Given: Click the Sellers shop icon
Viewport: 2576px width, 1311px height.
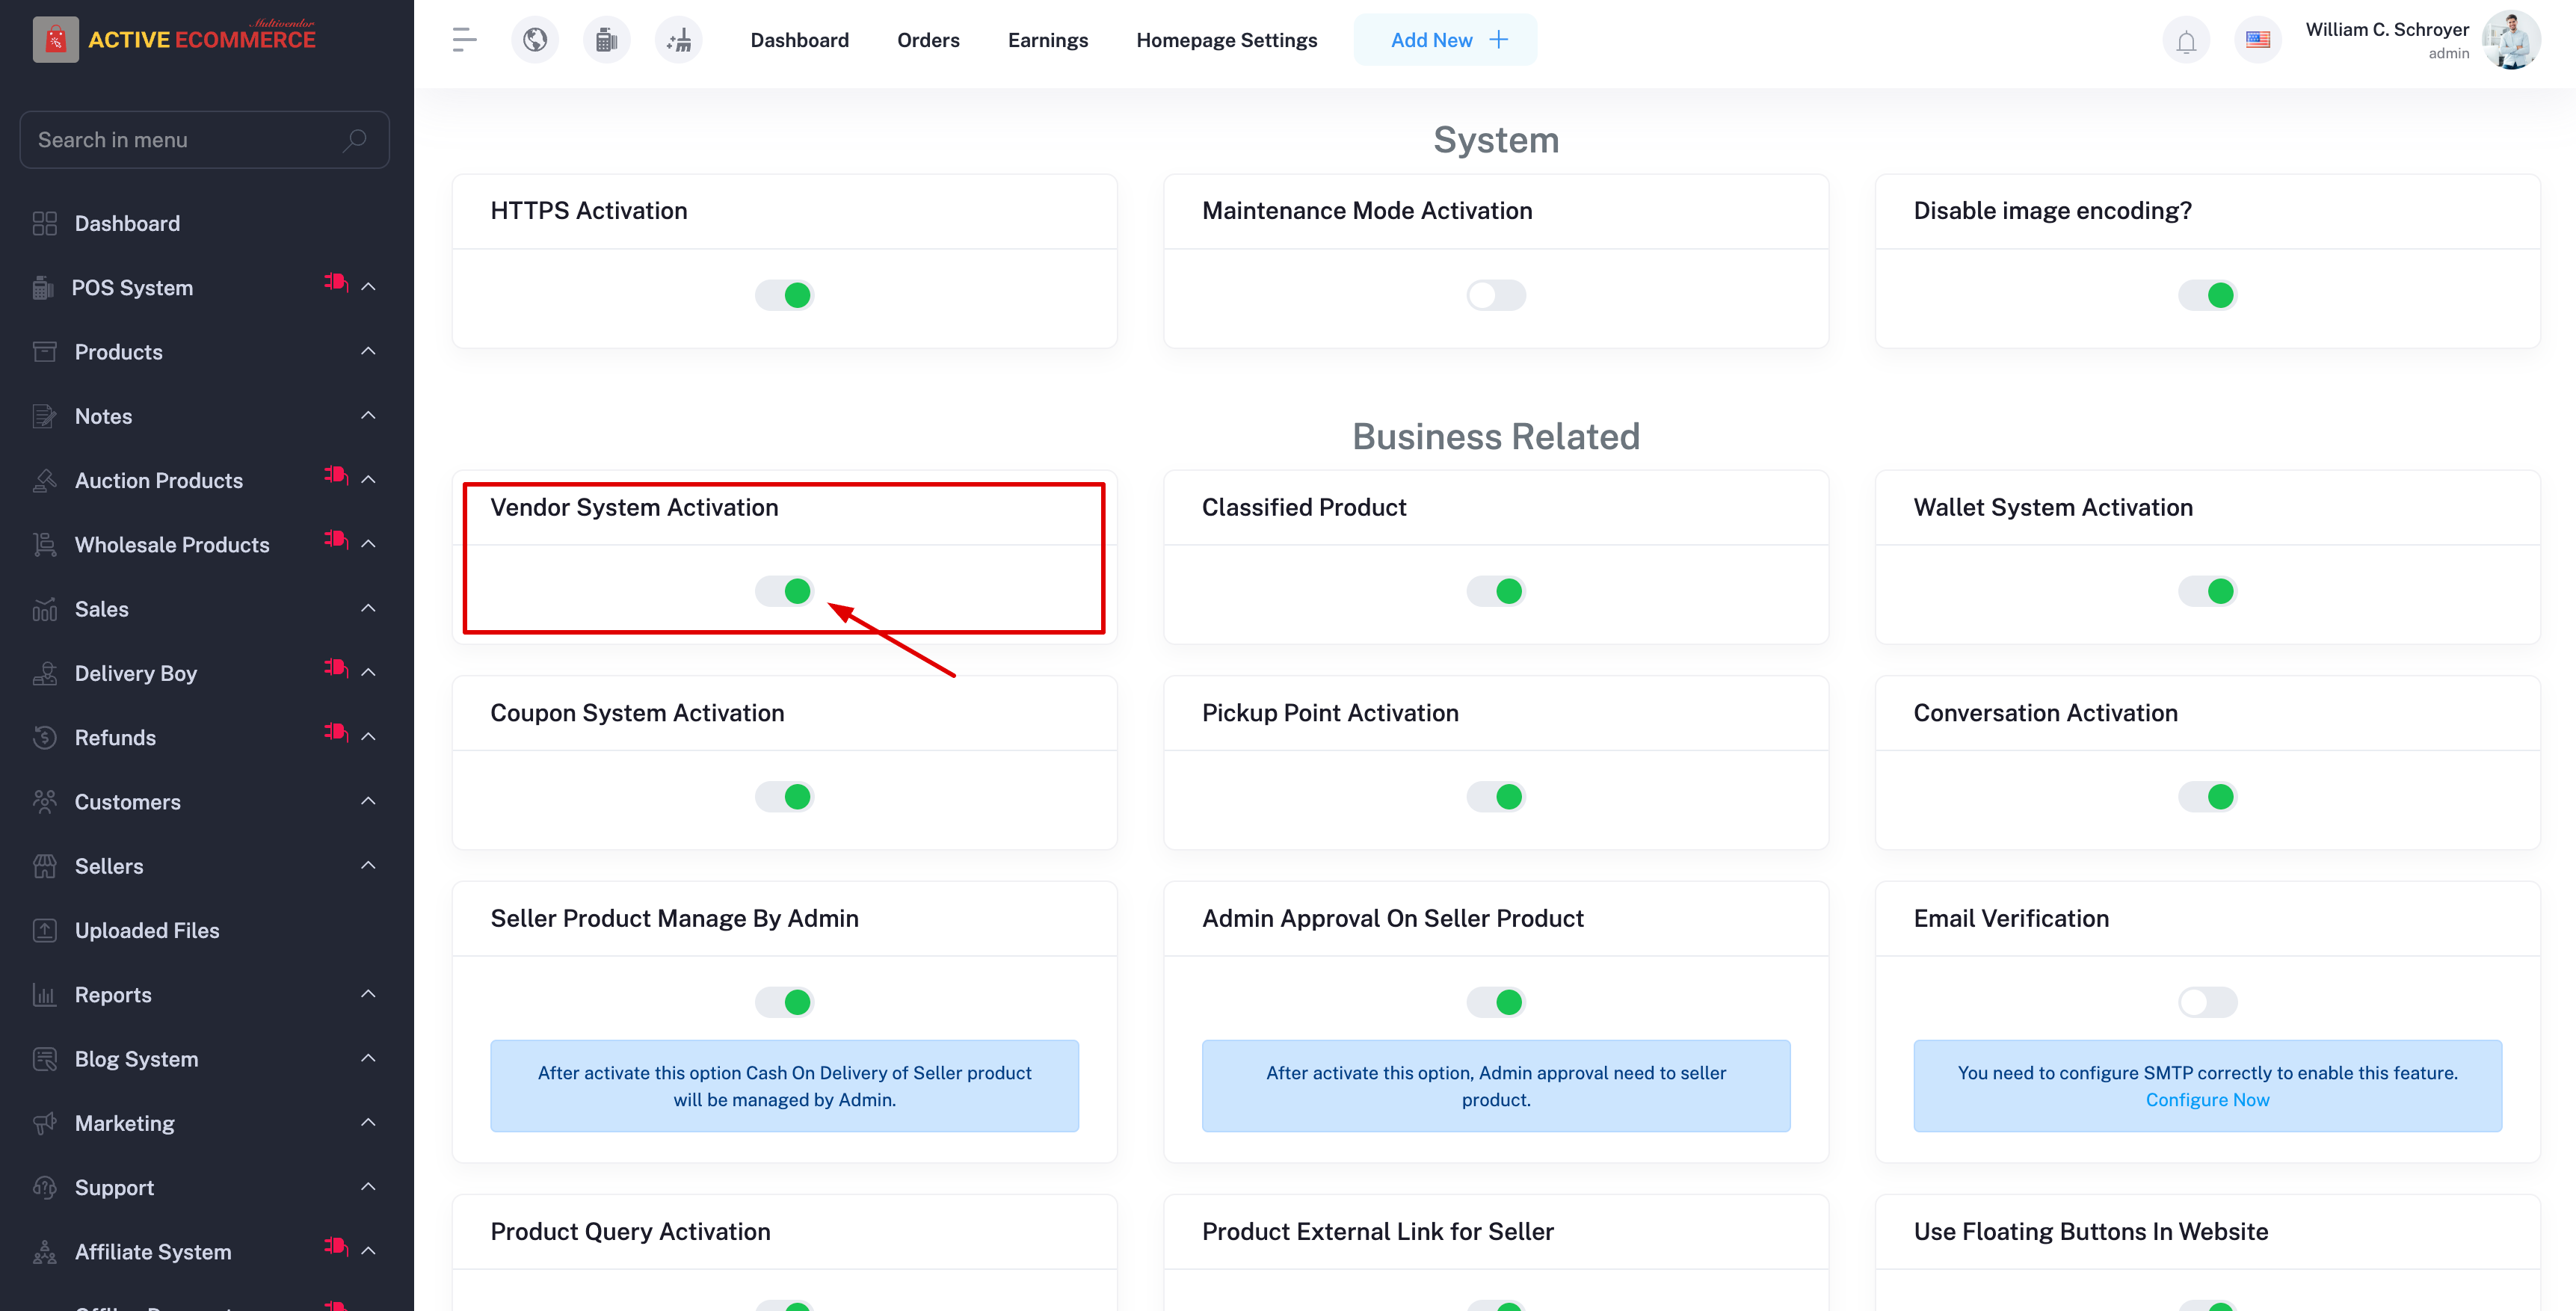Looking at the screenshot, I should pyautogui.click(x=44, y=866).
